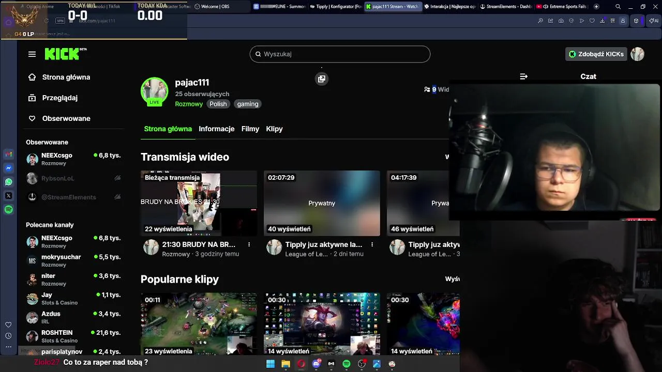Open options for 21:30 BRUDY NA BR video

[249, 244]
